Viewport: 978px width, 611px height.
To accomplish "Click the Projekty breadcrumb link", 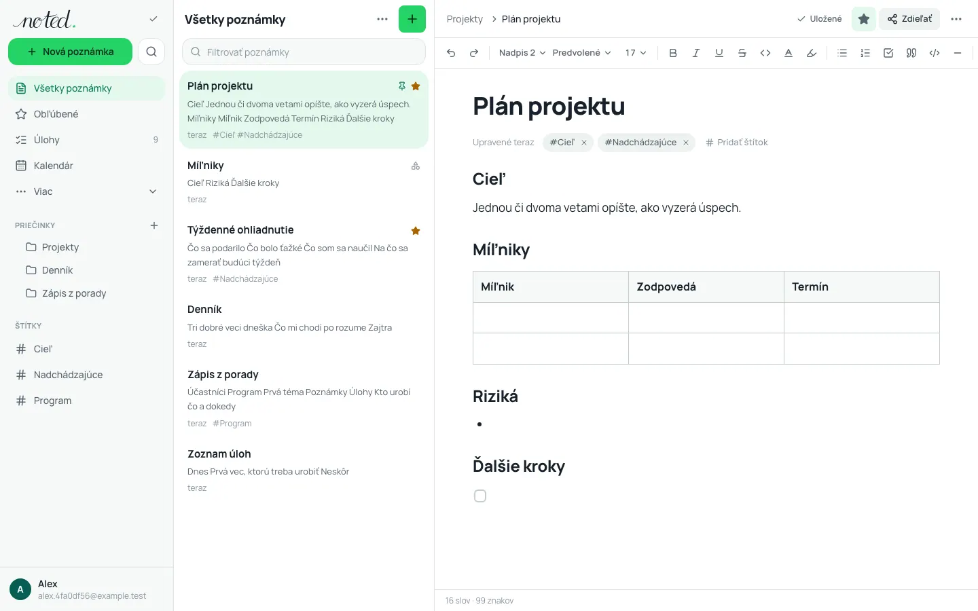I will pyautogui.click(x=465, y=19).
